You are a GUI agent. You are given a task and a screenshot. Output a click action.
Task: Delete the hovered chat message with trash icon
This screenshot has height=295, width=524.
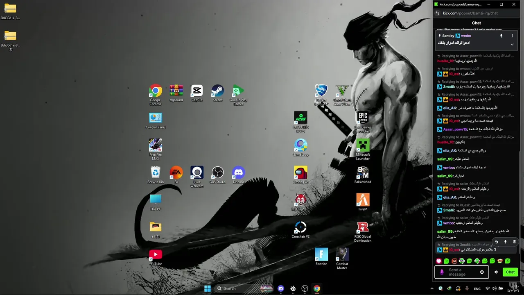[514, 242]
